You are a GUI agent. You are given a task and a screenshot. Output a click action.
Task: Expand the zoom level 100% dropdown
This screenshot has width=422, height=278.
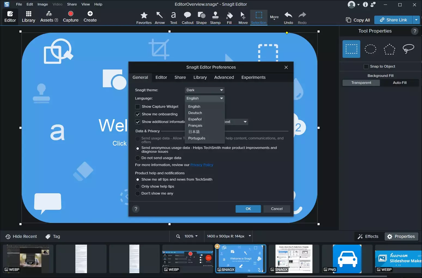point(191,236)
